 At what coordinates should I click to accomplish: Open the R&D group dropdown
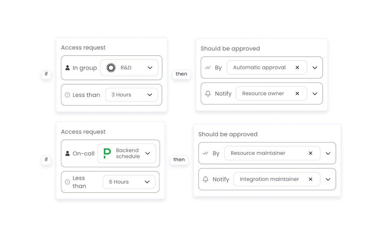[x=150, y=68]
